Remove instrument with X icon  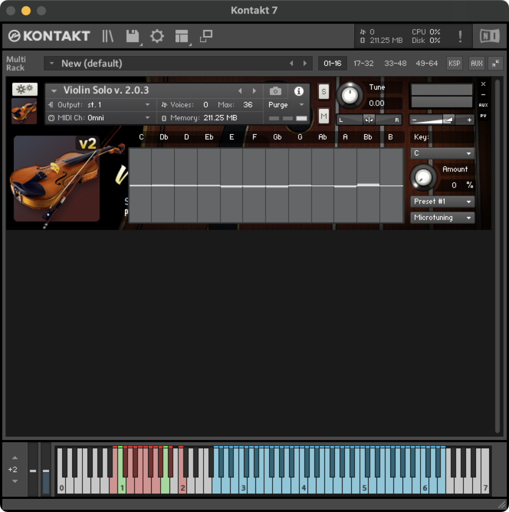click(x=483, y=84)
